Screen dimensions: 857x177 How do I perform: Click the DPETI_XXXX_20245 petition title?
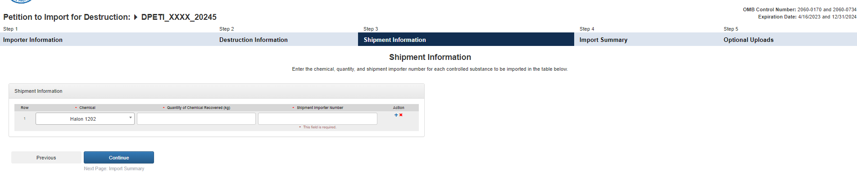(179, 17)
